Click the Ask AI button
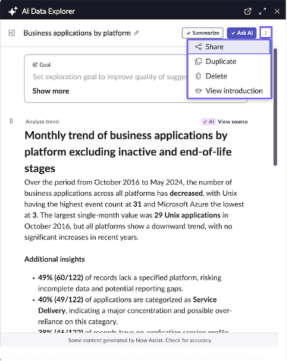This screenshot has width=287, height=361. point(241,33)
